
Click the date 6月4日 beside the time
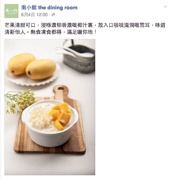tap(28, 15)
